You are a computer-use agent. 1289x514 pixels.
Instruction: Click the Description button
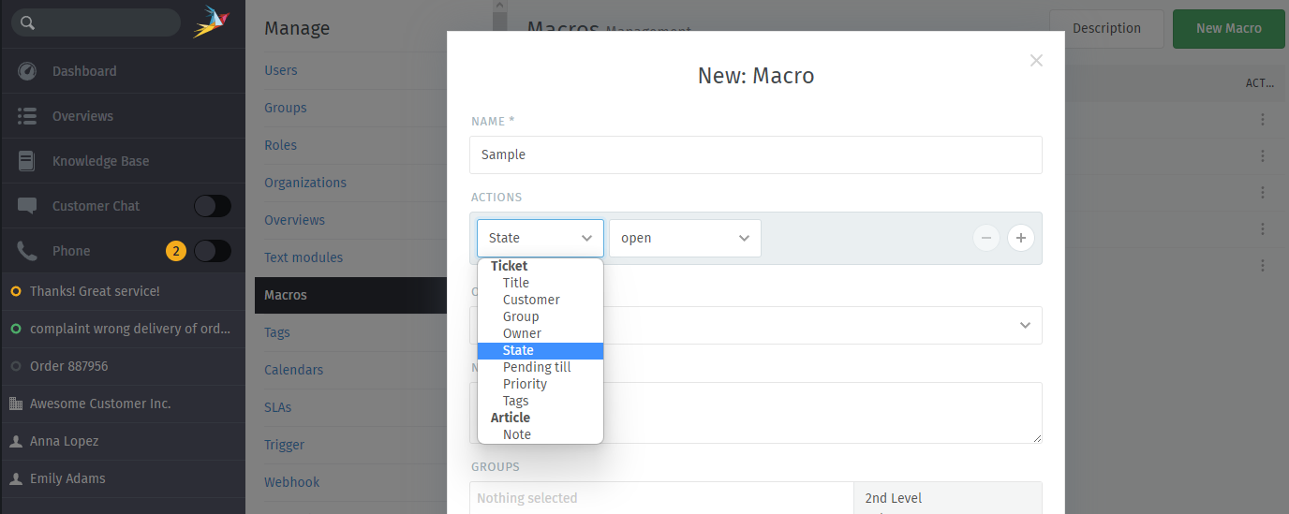tap(1106, 28)
